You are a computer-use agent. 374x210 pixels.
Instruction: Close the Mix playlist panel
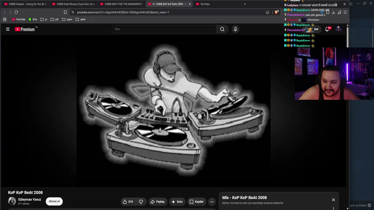333,200
